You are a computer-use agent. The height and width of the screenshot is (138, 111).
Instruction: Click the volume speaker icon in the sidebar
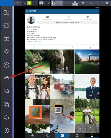coord(6,118)
